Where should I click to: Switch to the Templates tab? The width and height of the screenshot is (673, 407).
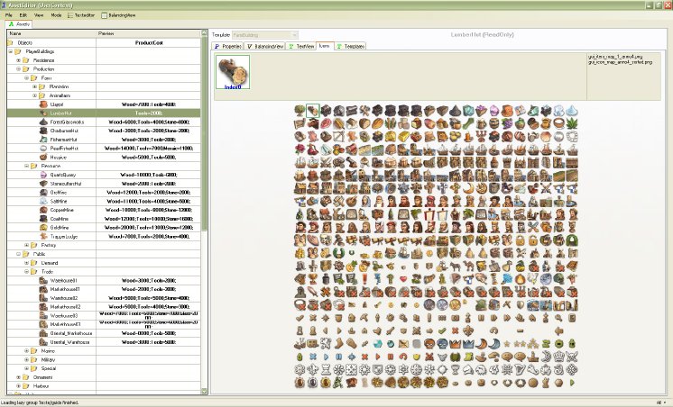click(x=350, y=46)
